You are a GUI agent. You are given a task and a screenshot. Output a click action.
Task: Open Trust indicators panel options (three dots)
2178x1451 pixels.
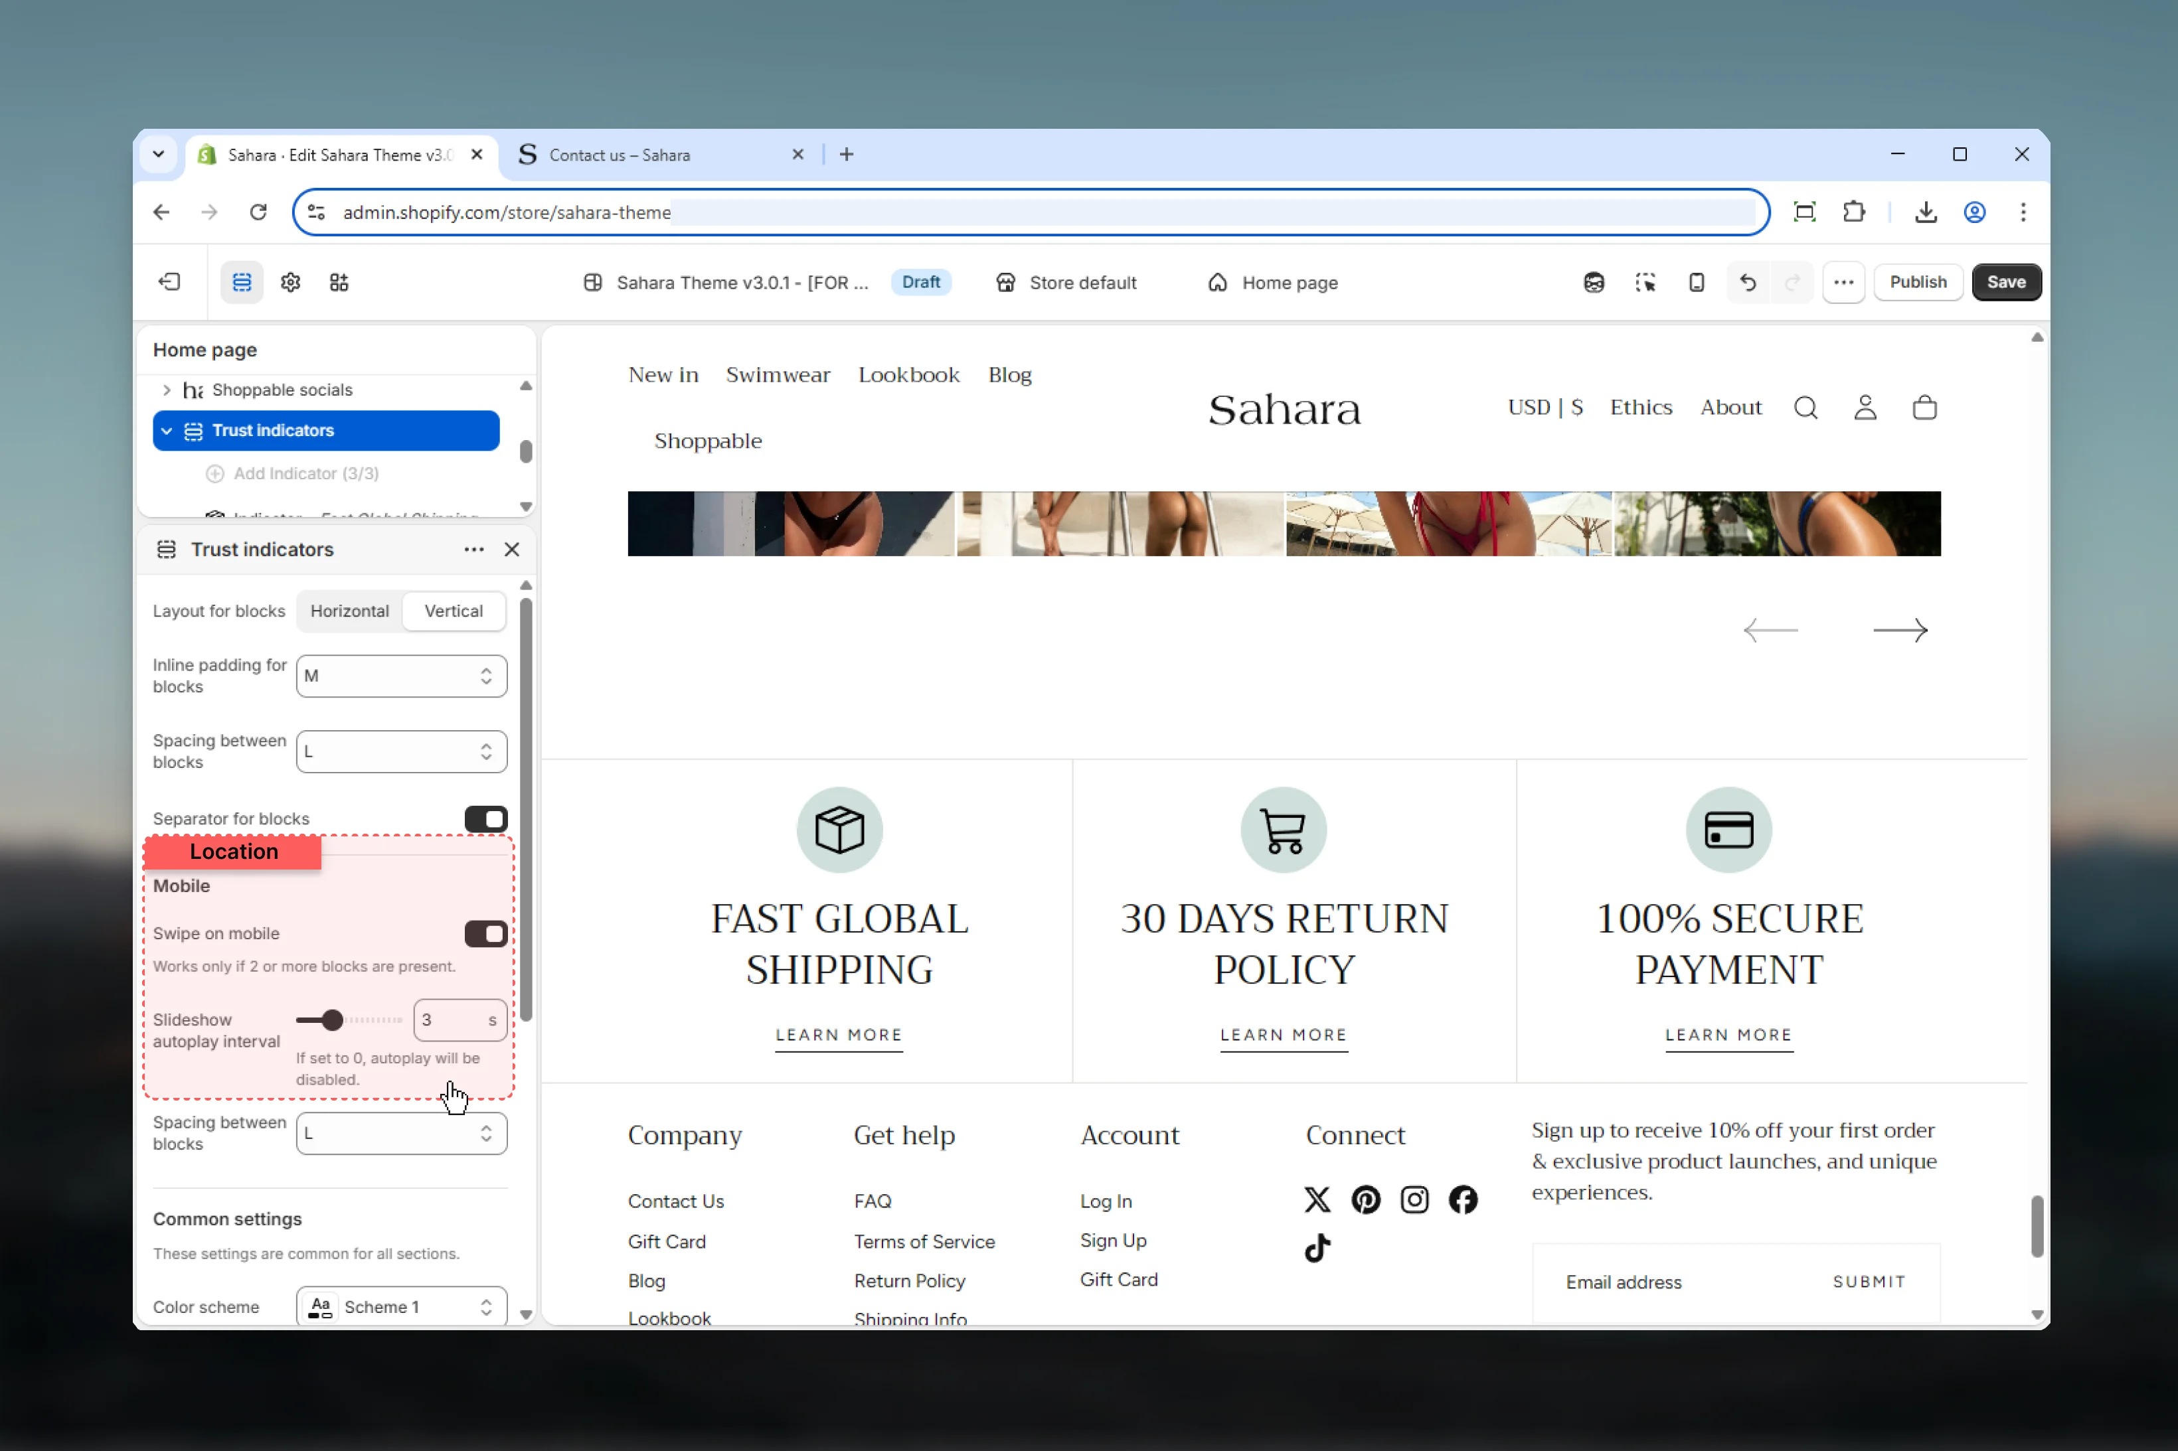[474, 550]
